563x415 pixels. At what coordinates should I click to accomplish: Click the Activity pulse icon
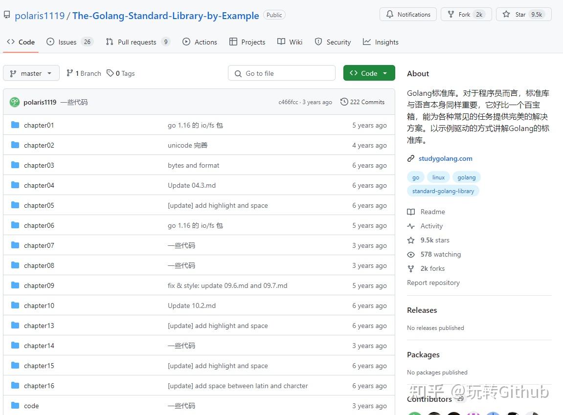411,226
